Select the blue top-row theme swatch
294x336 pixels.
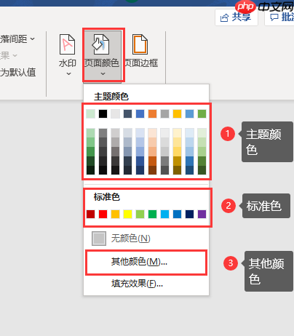click(x=140, y=113)
